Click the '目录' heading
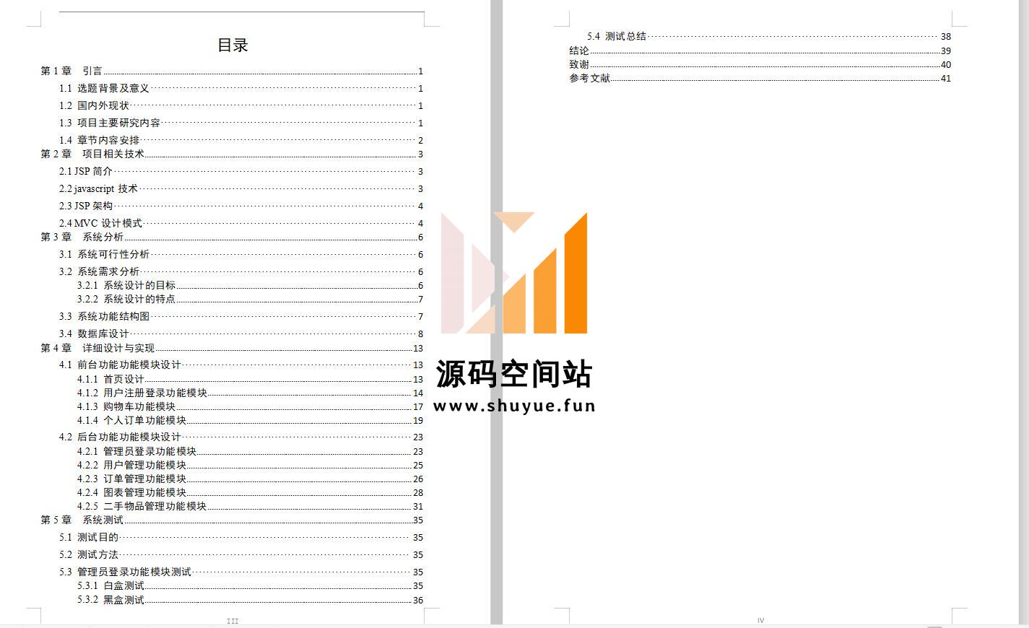The image size is (1029, 628). click(233, 45)
